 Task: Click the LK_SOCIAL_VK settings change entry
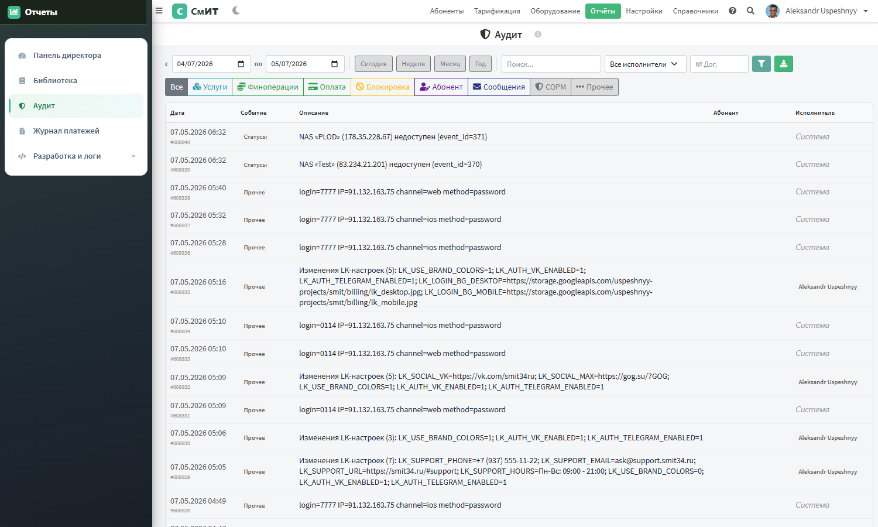coord(484,382)
